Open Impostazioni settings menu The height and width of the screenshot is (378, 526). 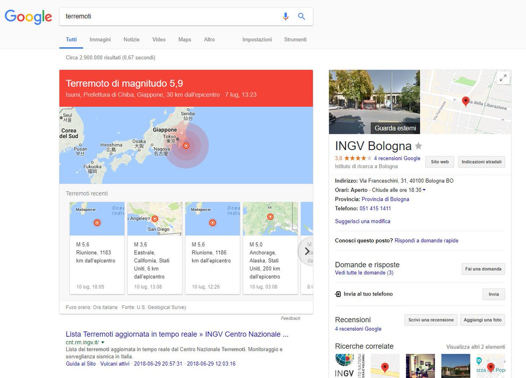257,39
